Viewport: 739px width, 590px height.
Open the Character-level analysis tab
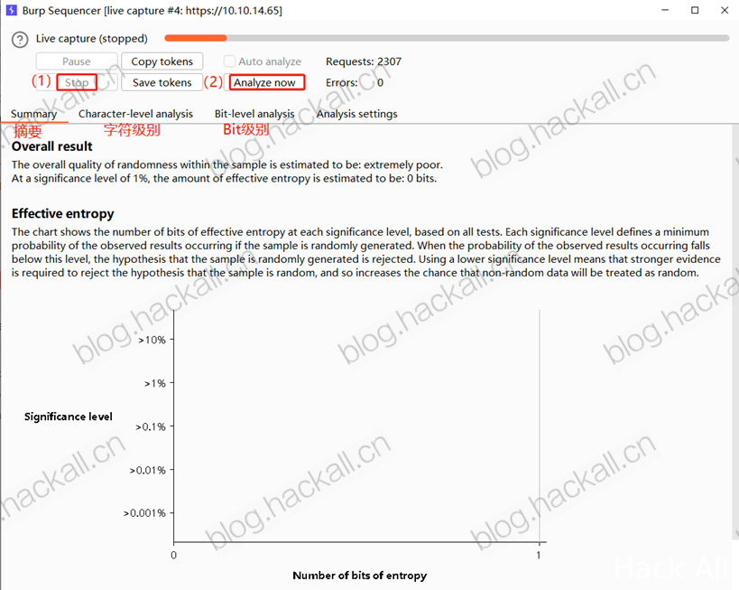pos(135,114)
